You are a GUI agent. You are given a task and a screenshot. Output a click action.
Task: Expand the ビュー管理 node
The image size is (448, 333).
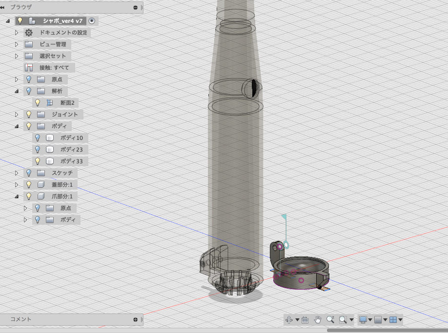pos(17,44)
